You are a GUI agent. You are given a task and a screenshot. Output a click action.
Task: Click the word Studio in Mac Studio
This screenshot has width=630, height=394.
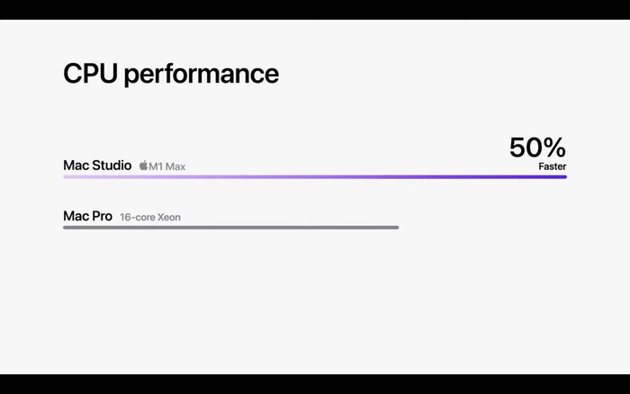coord(112,166)
